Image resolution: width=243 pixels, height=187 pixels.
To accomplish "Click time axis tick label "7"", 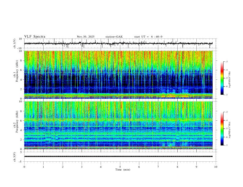I will (x=158, y=167).
